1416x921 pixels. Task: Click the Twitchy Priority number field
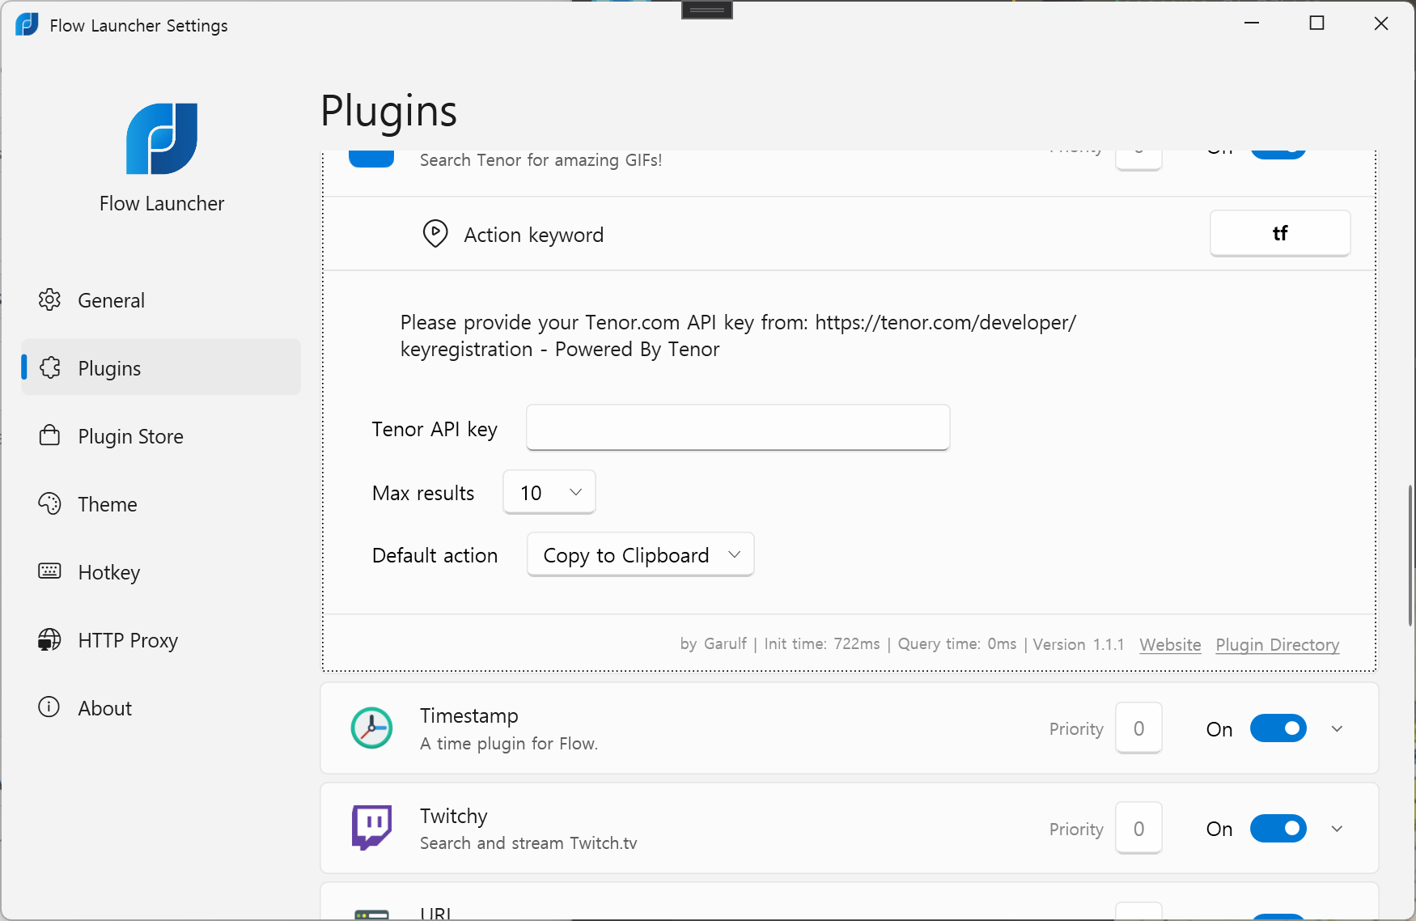click(x=1138, y=828)
